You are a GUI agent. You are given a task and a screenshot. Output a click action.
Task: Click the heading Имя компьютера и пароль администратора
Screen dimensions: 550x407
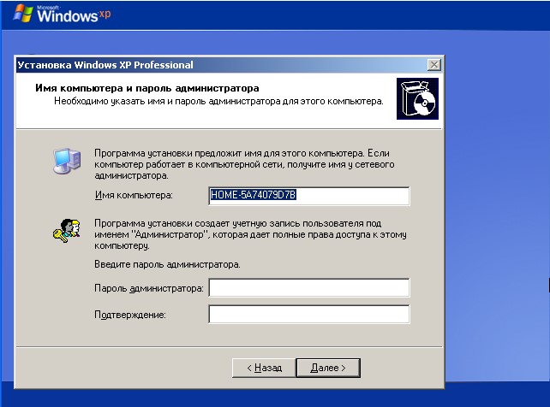(x=147, y=88)
